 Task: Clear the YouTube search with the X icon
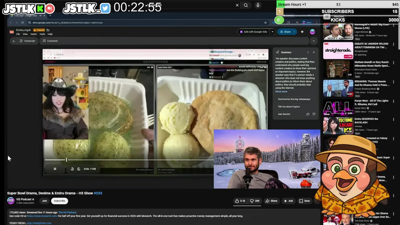(237, 5)
